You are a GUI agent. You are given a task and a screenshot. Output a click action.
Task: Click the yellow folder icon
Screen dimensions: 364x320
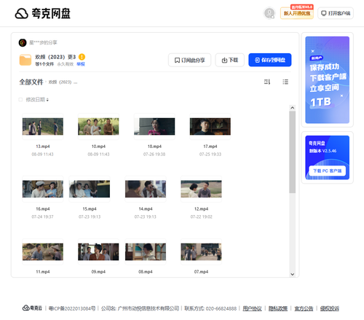tap(25, 60)
